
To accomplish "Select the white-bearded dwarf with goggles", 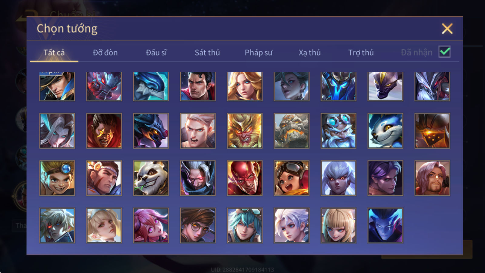I will 338,131.
